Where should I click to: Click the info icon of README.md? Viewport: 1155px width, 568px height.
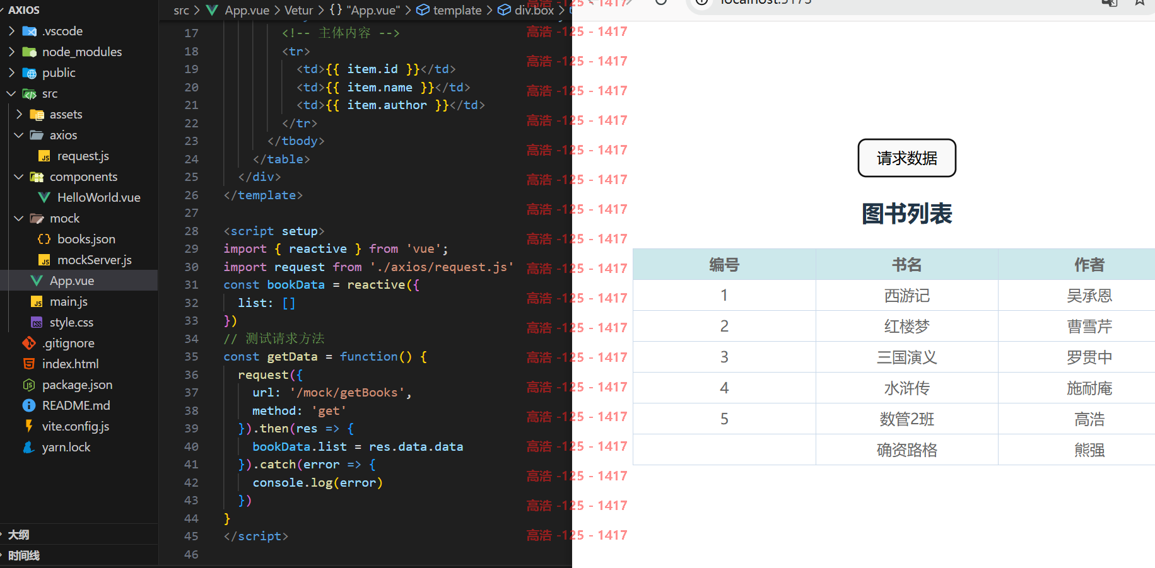pos(29,405)
